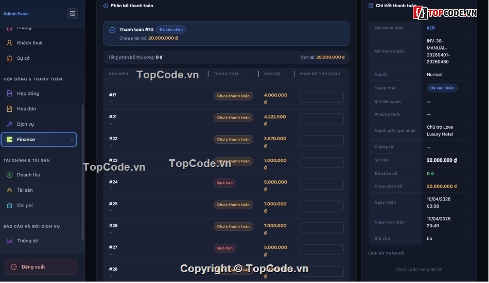Click the Chi tiết thanh toán panel icon
The image size is (489, 283).
[x=371, y=6]
